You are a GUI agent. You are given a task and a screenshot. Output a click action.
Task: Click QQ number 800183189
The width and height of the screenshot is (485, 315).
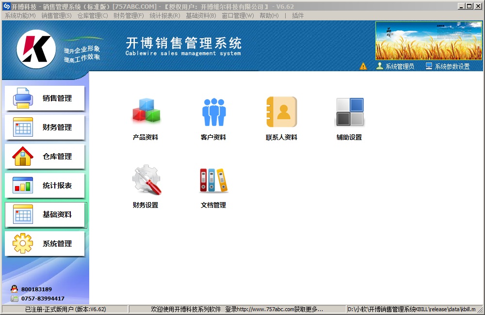[36, 289]
